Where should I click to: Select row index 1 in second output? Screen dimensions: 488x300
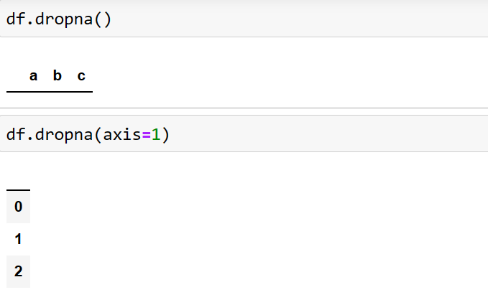click(19, 239)
